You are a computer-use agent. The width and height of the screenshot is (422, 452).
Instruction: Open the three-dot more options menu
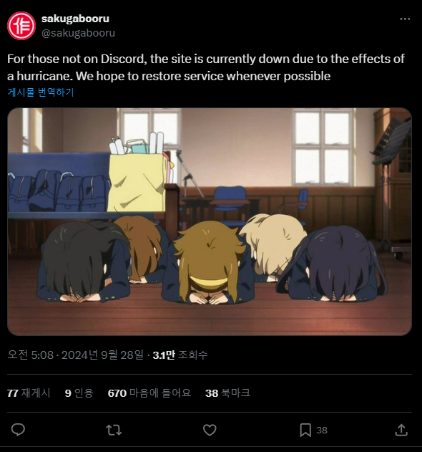coord(405,19)
